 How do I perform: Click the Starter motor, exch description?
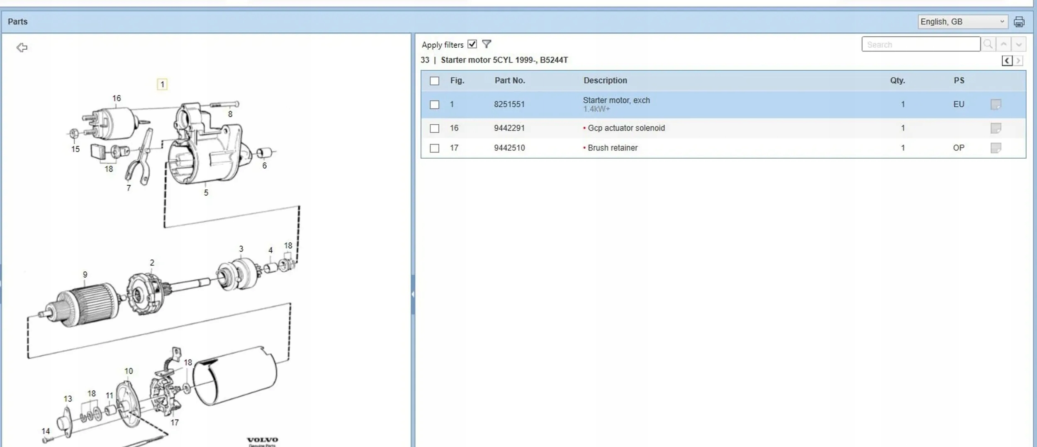tap(616, 100)
